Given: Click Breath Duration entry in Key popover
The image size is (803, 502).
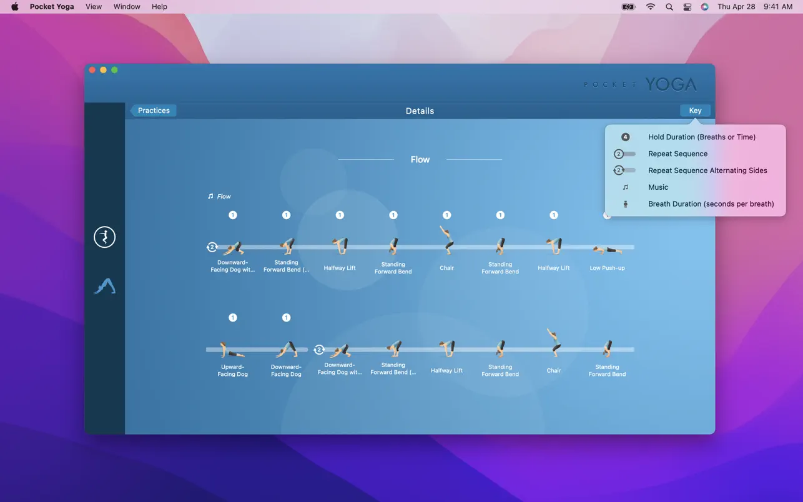Looking at the screenshot, I should click(x=711, y=204).
